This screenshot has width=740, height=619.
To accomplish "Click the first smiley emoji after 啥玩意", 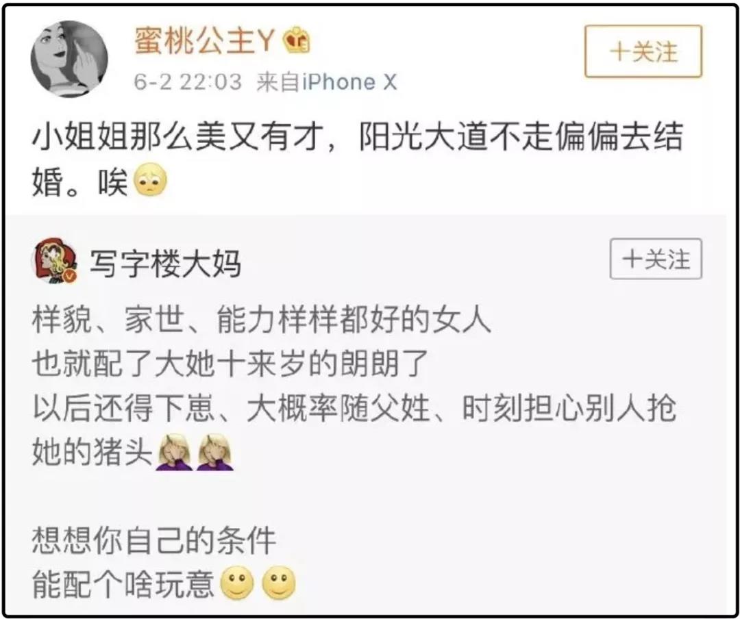I will point(237,583).
